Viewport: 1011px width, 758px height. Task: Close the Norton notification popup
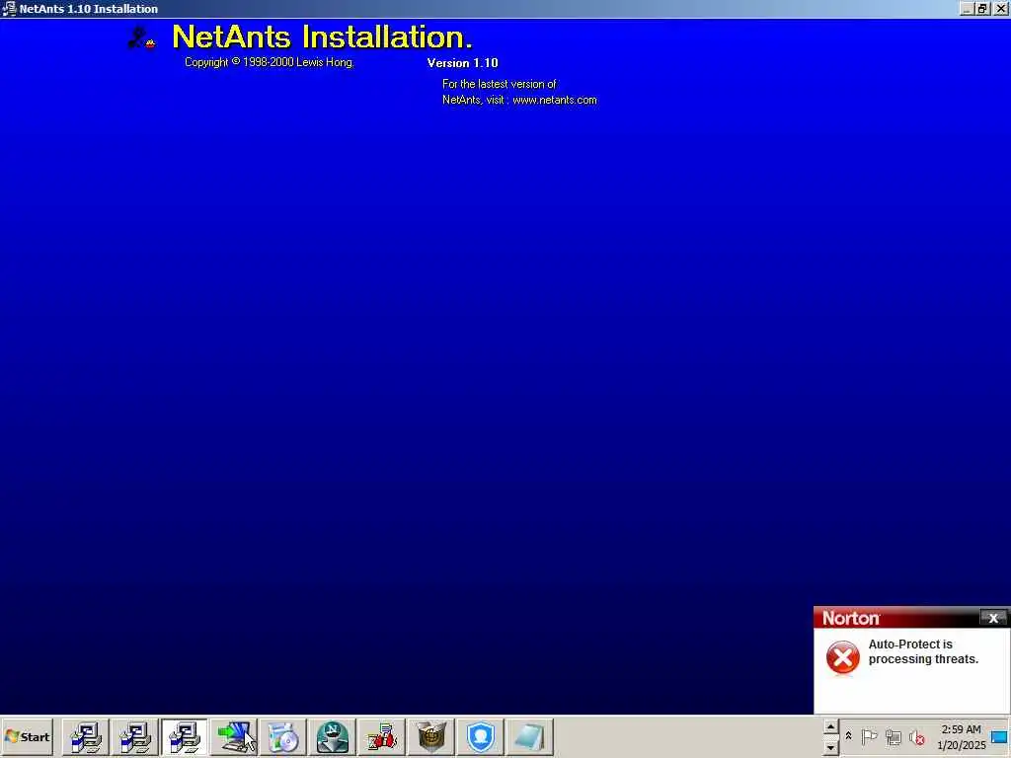pyautogui.click(x=993, y=618)
